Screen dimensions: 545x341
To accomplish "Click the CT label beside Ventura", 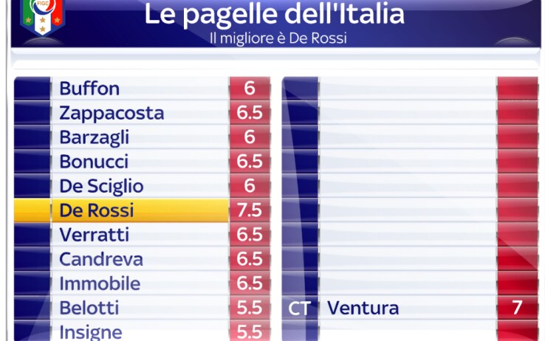I will coord(299,309).
